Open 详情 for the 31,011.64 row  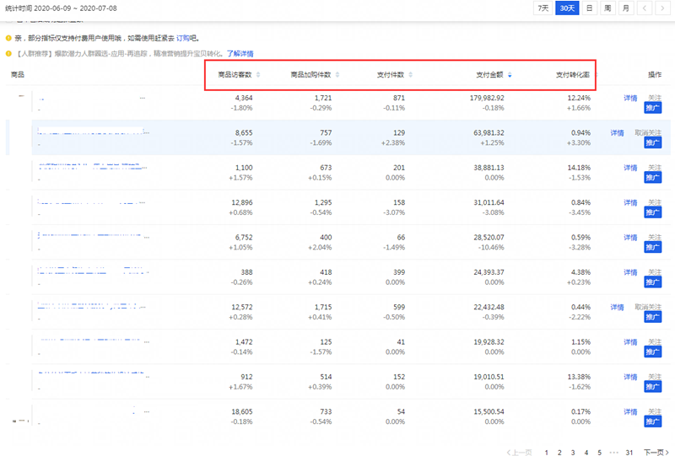click(x=630, y=202)
